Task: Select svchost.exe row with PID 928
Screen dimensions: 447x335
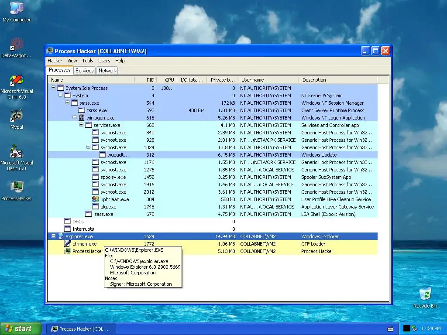Action: (213, 140)
